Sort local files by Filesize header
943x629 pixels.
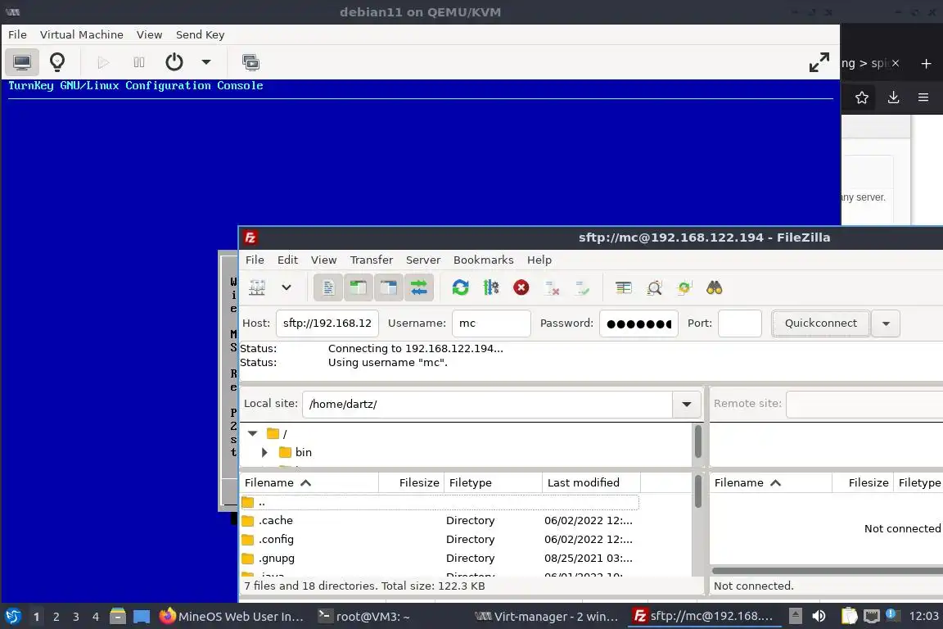pos(412,482)
